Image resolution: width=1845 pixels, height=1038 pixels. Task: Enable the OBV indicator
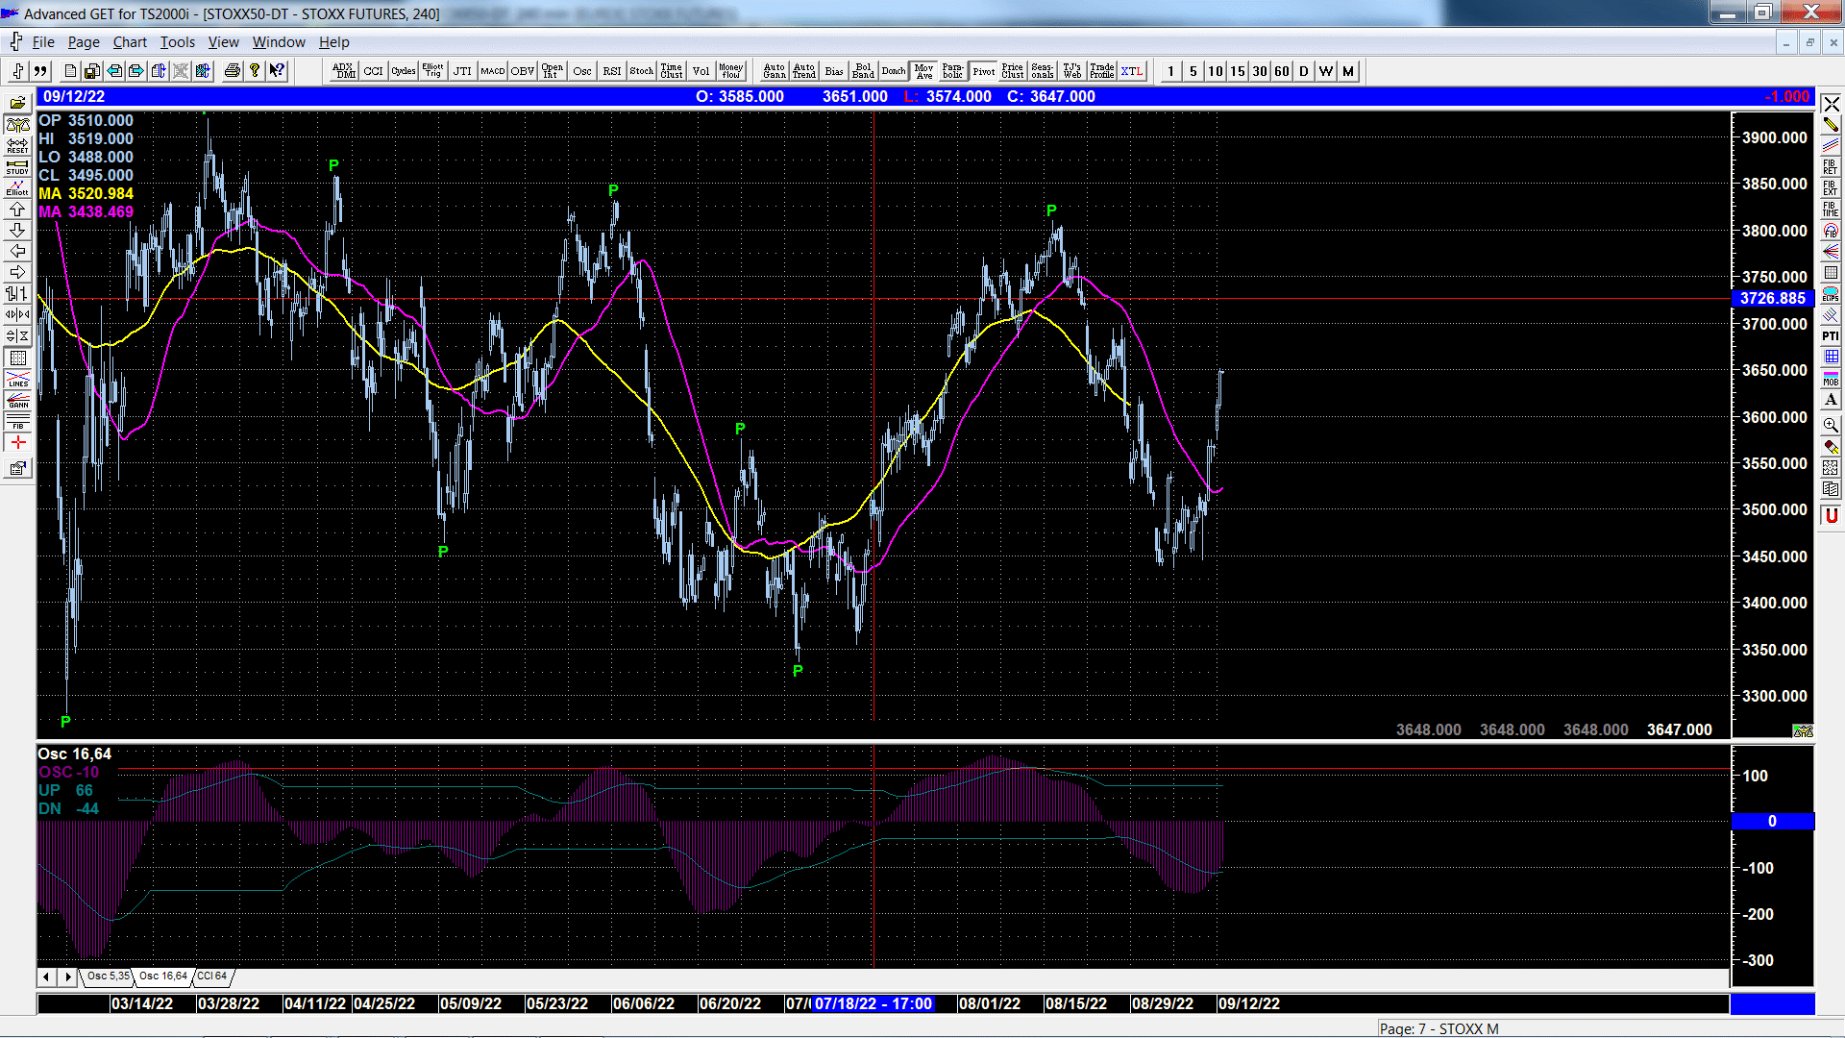[523, 71]
